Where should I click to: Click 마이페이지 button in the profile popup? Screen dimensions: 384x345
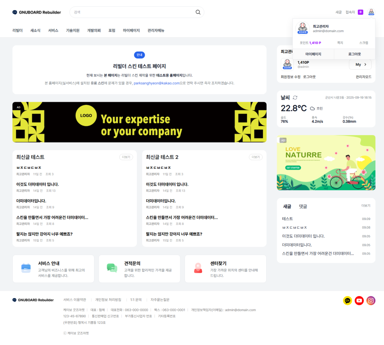coord(313,54)
